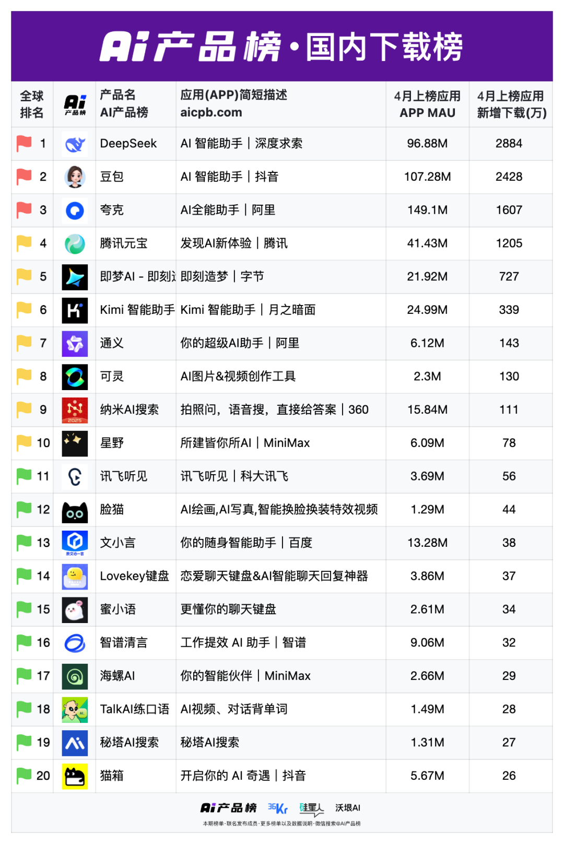Click the 腾讯元宝 product name
The height and width of the screenshot is (844, 564).
click(124, 243)
